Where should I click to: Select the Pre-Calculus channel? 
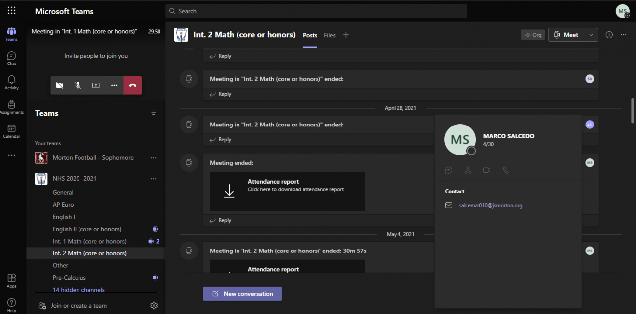point(69,278)
